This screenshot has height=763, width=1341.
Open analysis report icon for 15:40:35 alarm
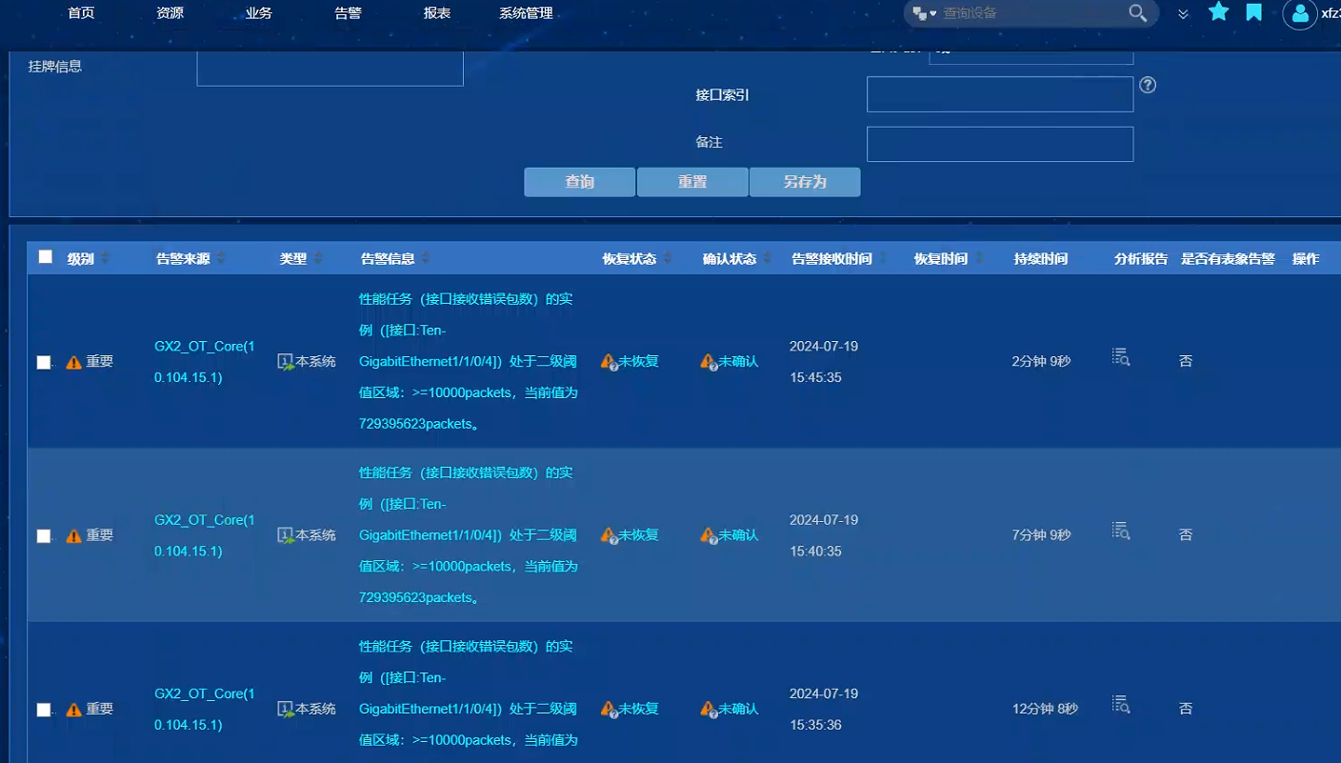coord(1121,531)
